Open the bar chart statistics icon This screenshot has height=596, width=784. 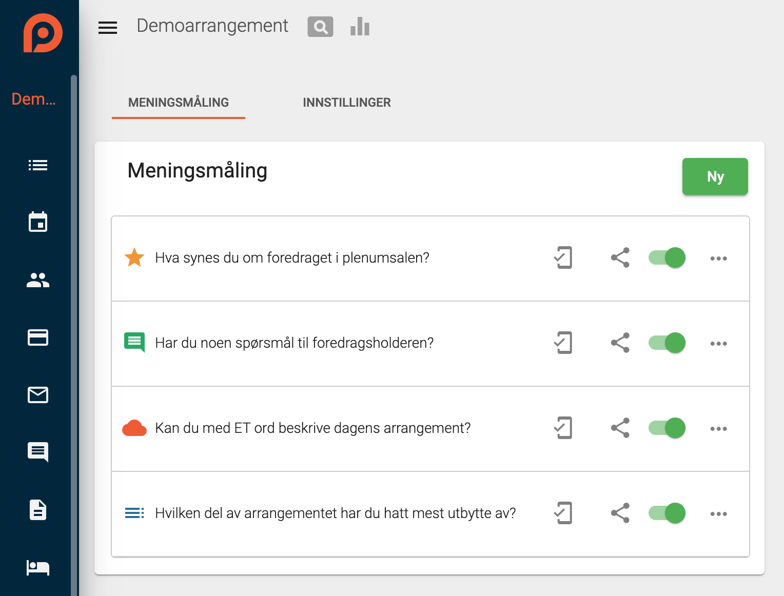360,27
